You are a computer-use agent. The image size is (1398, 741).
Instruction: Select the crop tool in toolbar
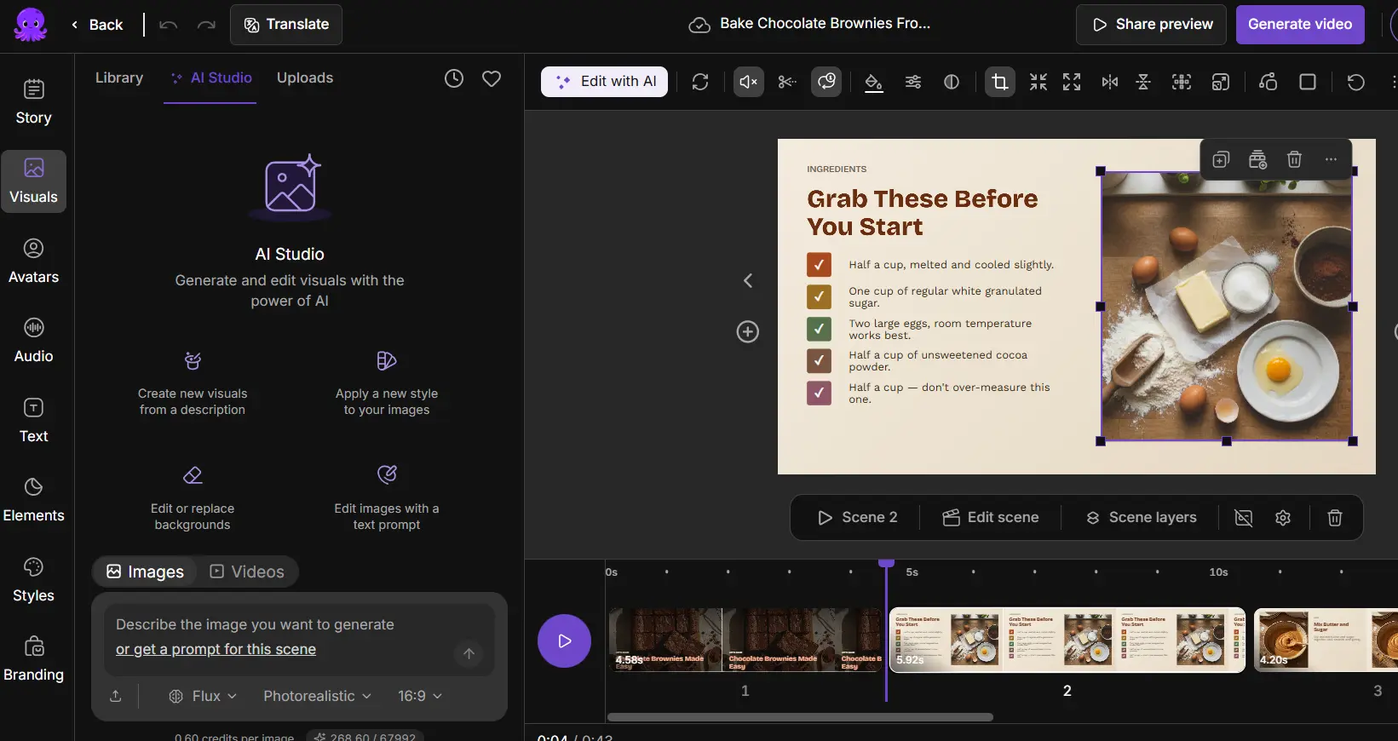point(1000,82)
